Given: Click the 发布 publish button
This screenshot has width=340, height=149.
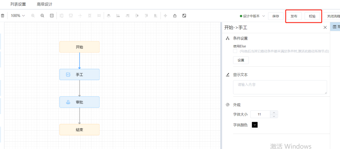Looking at the screenshot, I should pyautogui.click(x=294, y=16).
